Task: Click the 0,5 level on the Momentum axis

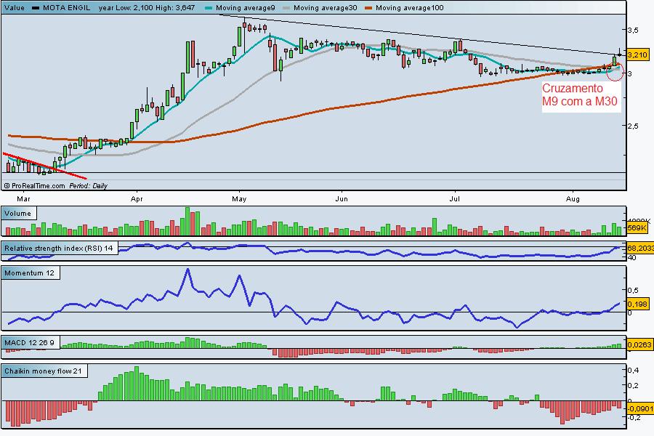Action: click(633, 290)
